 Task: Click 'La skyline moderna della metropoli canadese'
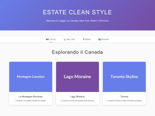coord(124,101)
